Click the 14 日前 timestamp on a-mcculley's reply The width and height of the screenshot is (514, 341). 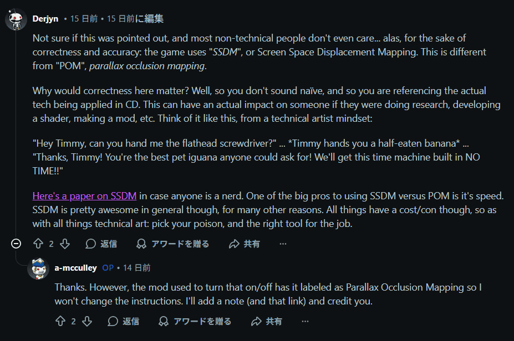point(136,268)
